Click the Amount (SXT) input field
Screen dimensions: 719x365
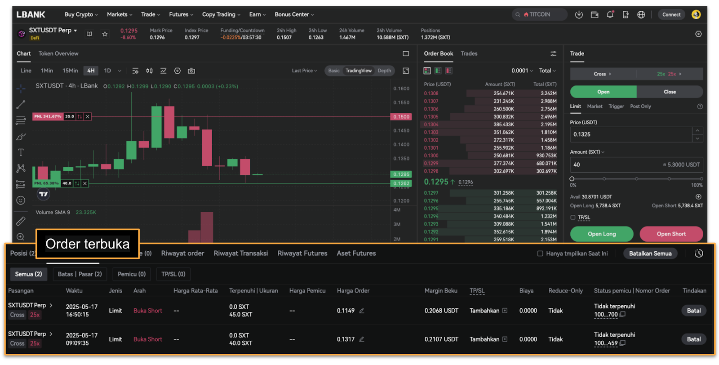pyautogui.click(x=636, y=165)
